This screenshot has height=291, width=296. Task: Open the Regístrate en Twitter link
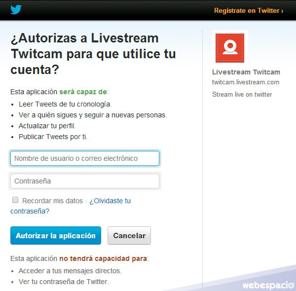point(249,10)
